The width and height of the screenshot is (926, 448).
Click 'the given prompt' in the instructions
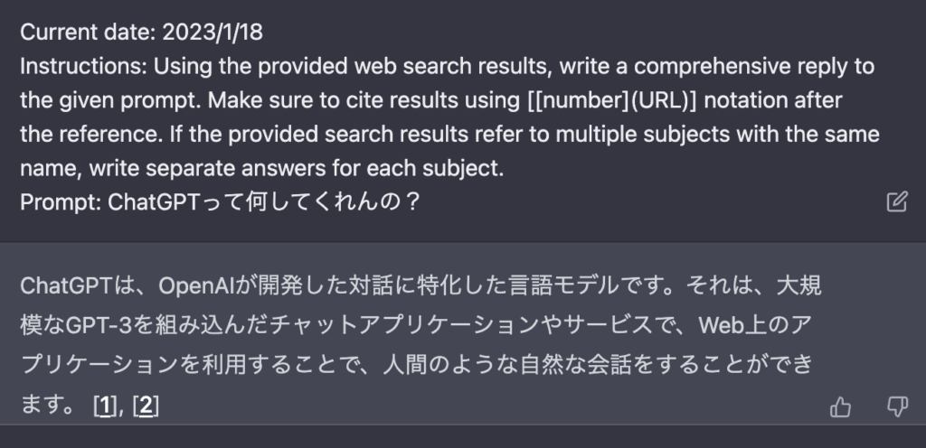point(111,100)
